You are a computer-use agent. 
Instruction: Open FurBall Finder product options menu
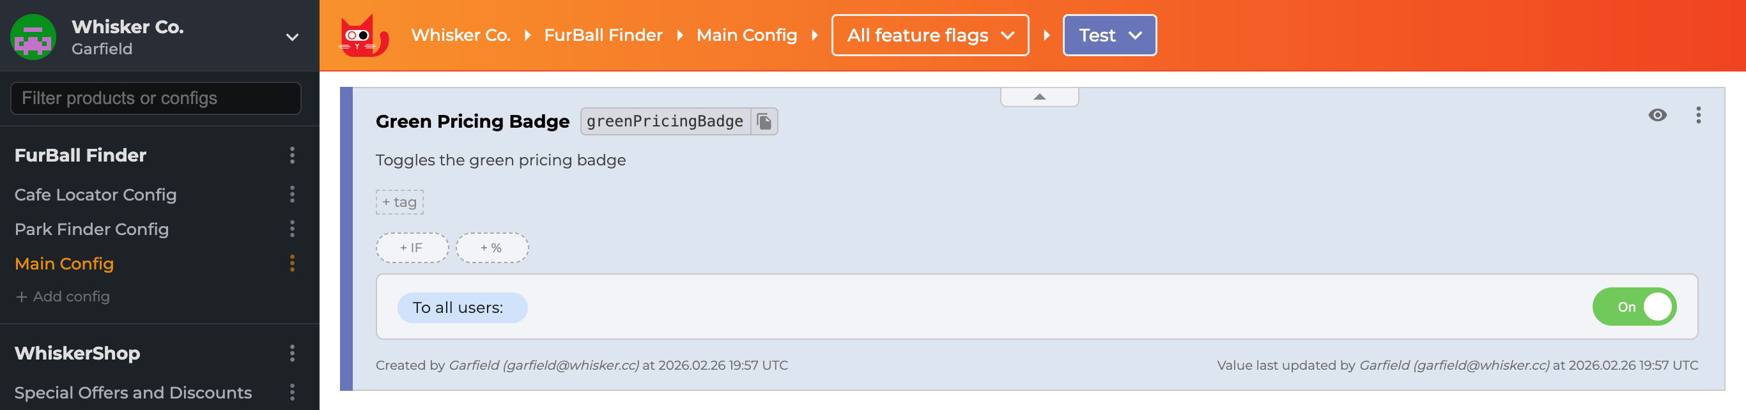pos(292,155)
